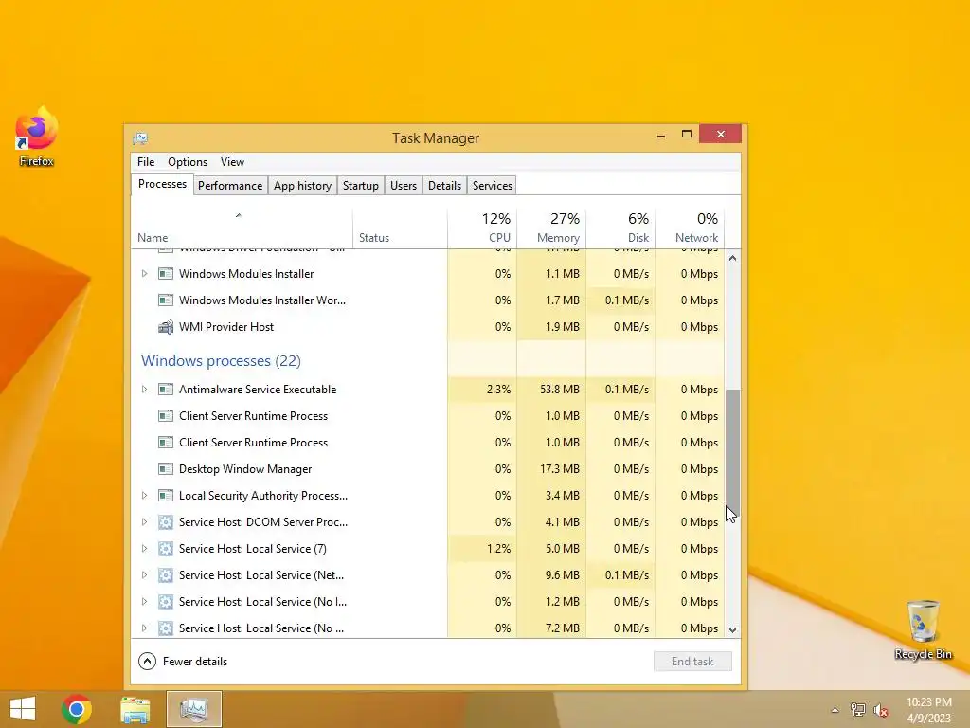Viewport: 970px width, 728px height.
Task: Switch to the Startup tab
Action: (361, 186)
